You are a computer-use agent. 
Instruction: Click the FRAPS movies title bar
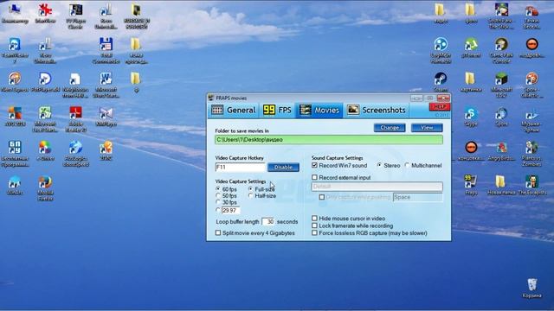click(307, 98)
